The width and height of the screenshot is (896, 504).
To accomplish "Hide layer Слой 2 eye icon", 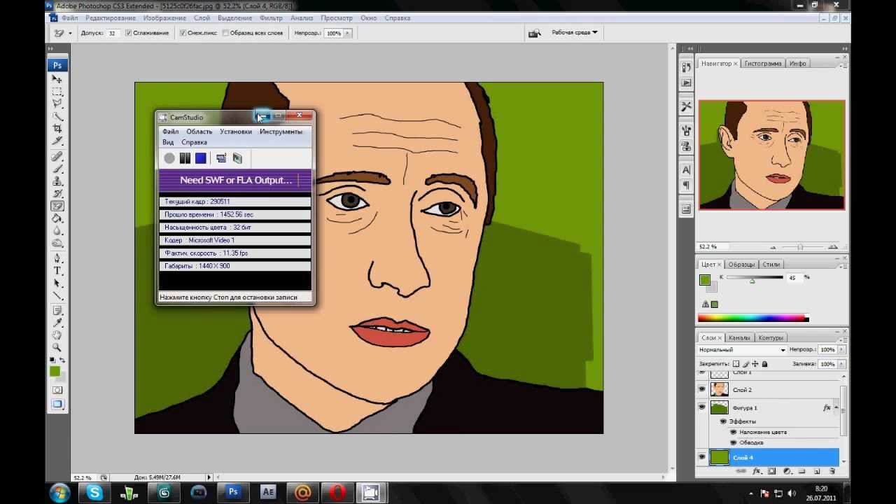I will coord(702,389).
